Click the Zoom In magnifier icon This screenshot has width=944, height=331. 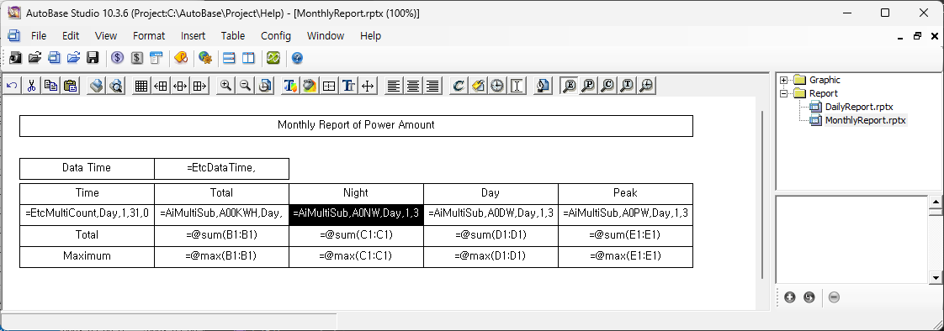coord(225,86)
